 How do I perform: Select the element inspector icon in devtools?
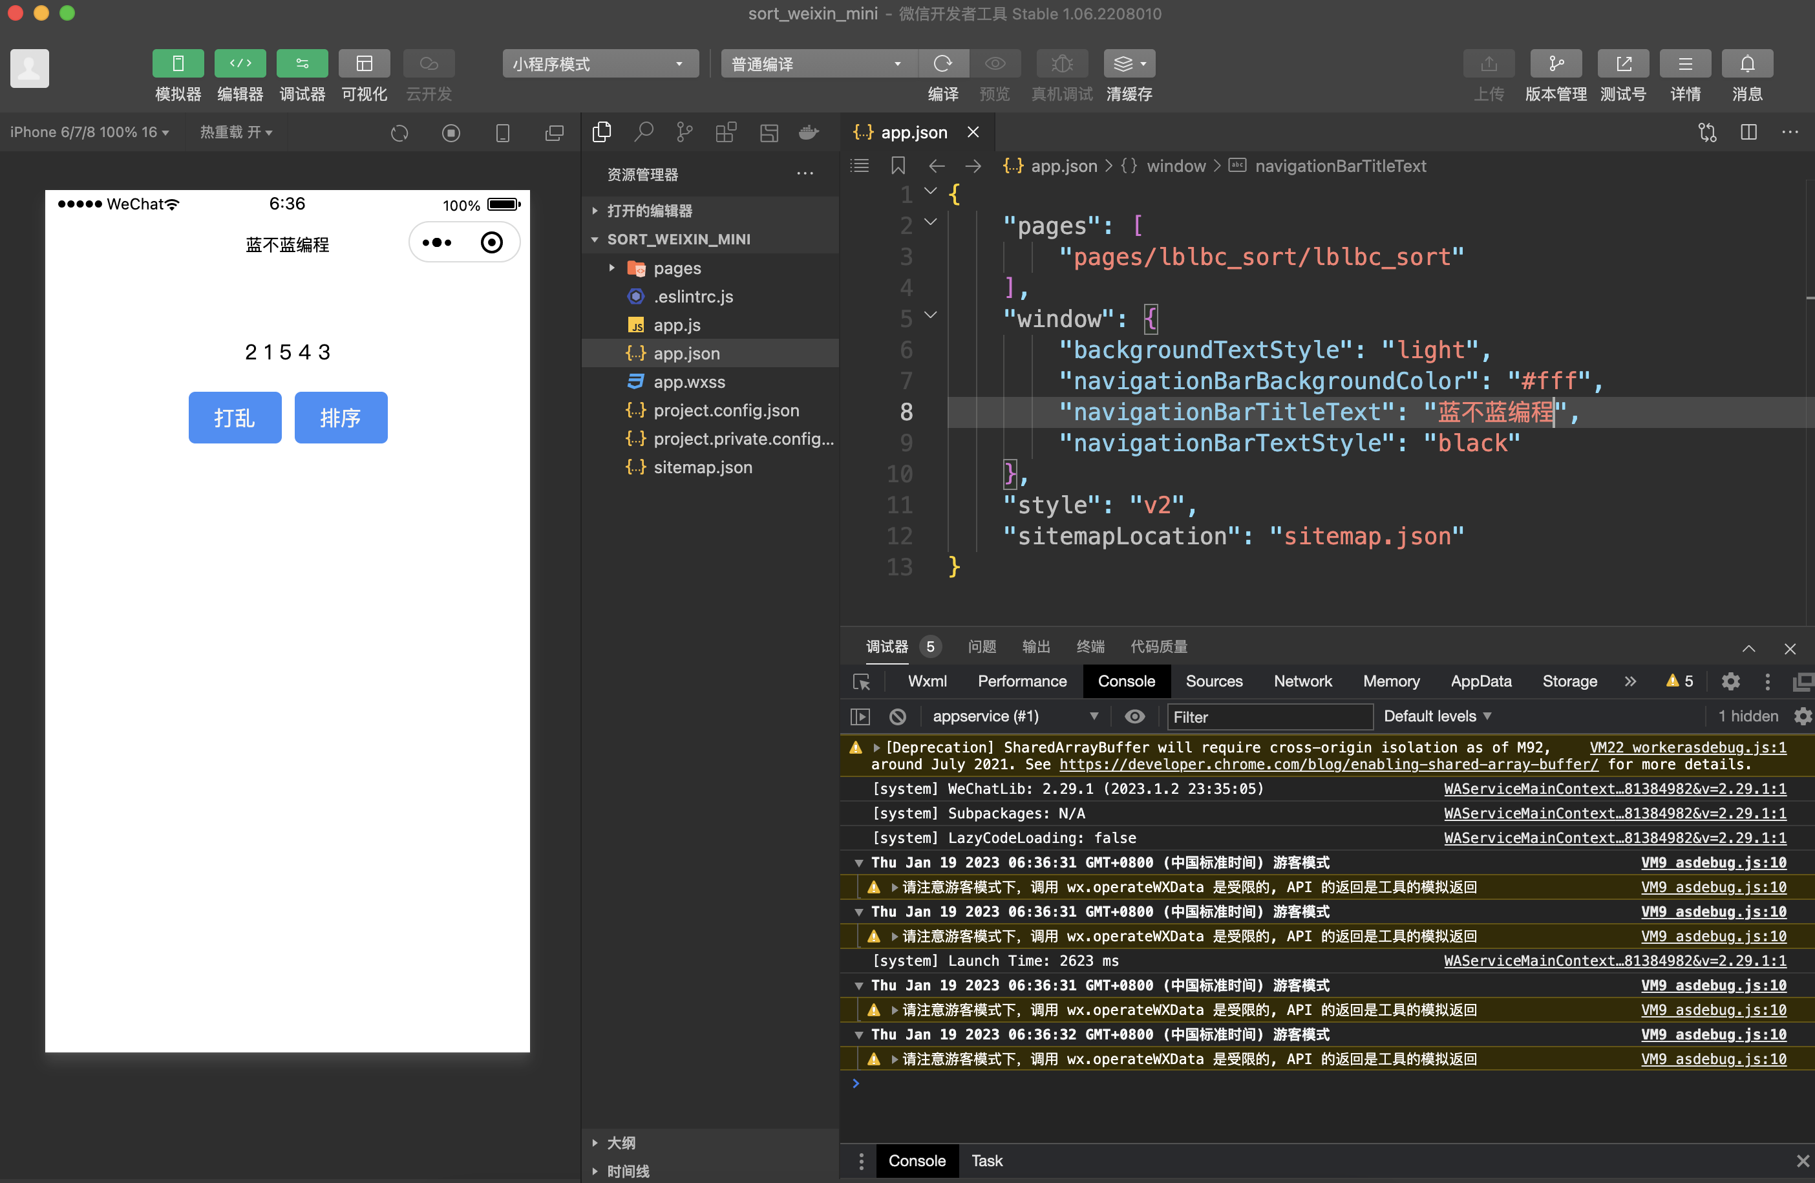coord(861,681)
